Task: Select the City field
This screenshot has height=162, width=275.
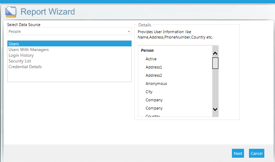Action: click(x=149, y=92)
